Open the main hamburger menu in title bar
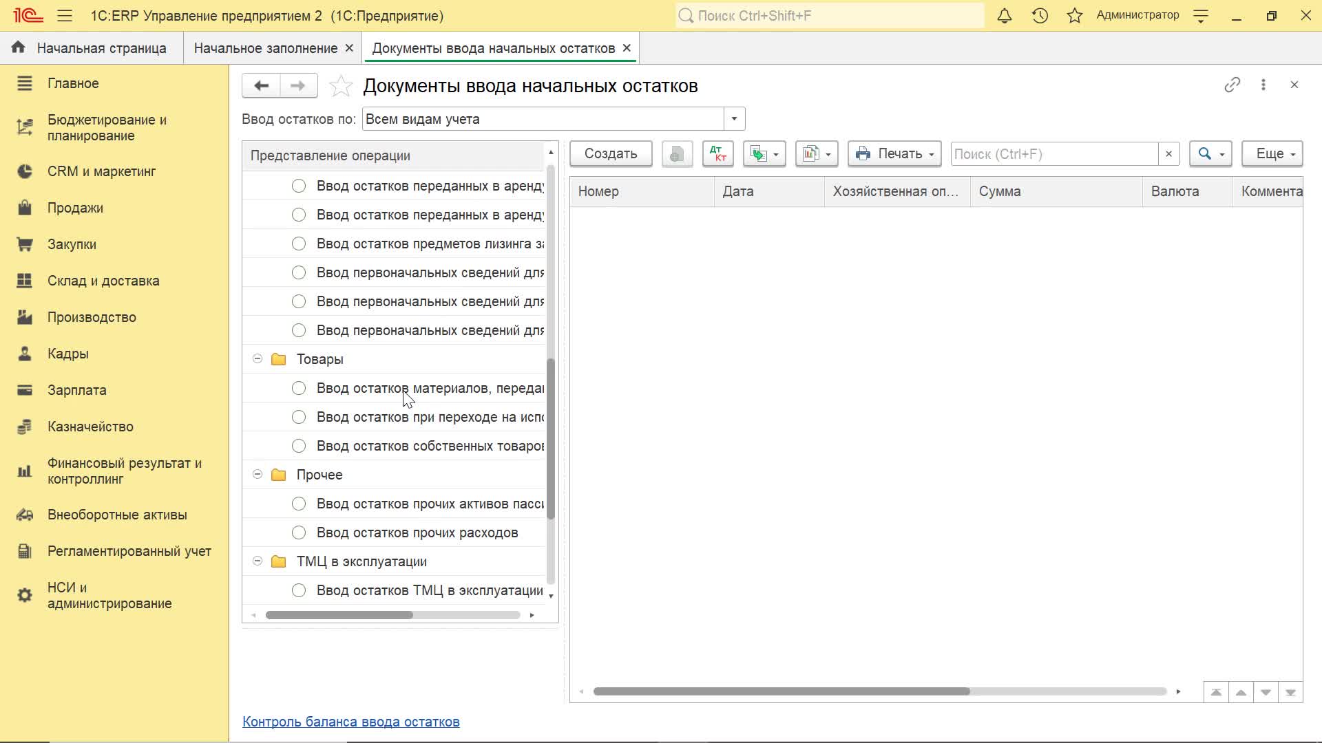 (65, 15)
